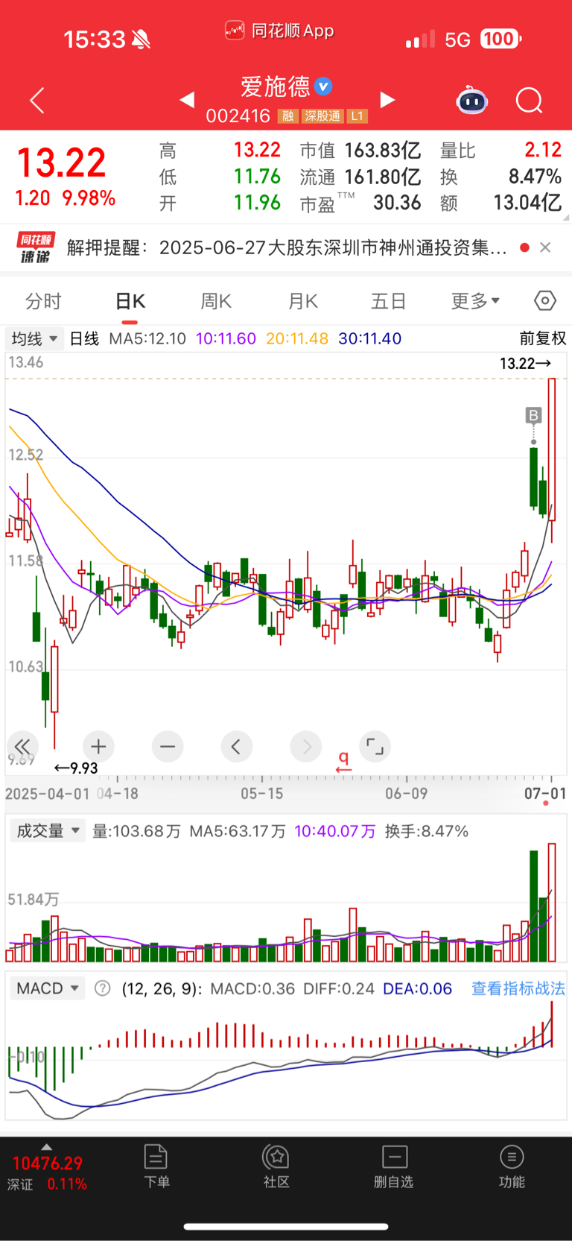Move chart right with chevron button
Viewport: 572px width, 1241px height.
[x=306, y=746]
